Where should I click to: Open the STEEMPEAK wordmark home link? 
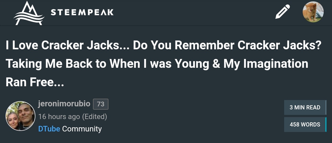pos(82,12)
